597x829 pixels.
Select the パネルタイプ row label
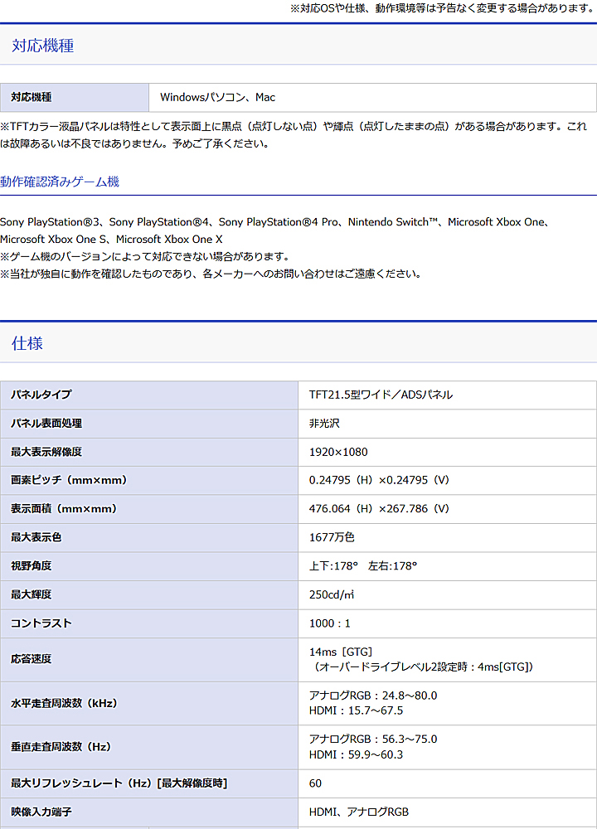tap(149, 395)
